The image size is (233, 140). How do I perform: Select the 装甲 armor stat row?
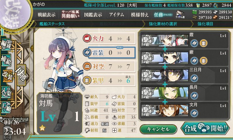(109, 80)
